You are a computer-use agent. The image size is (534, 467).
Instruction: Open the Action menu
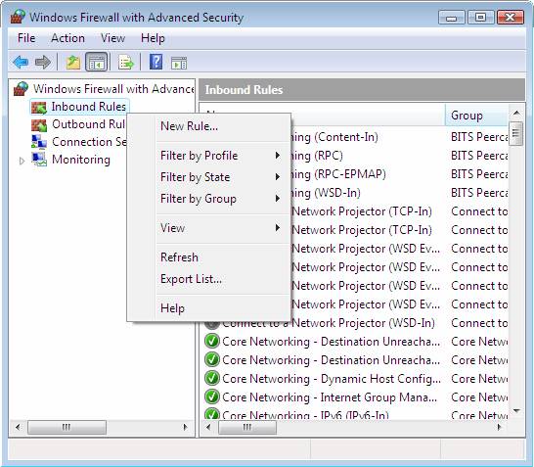pos(67,38)
